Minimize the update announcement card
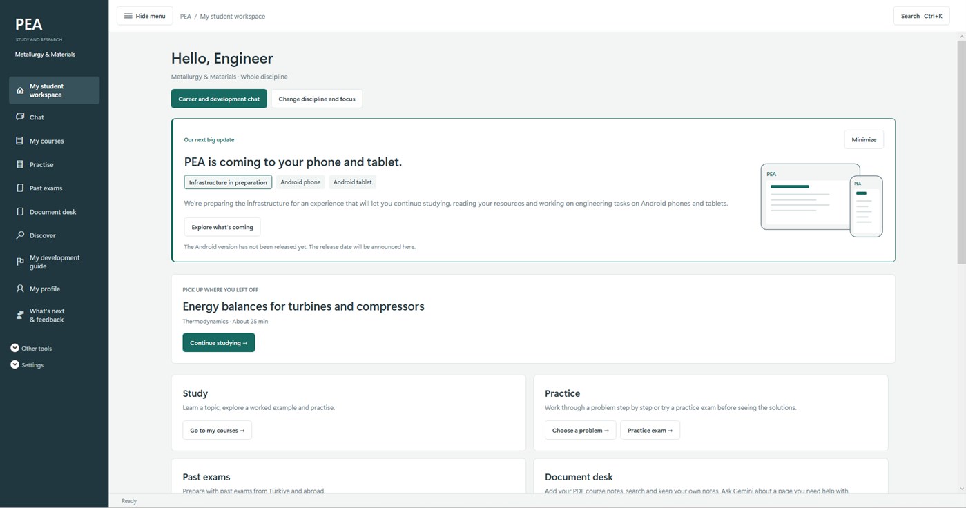The image size is (966, 508). [x=864, y=139]
